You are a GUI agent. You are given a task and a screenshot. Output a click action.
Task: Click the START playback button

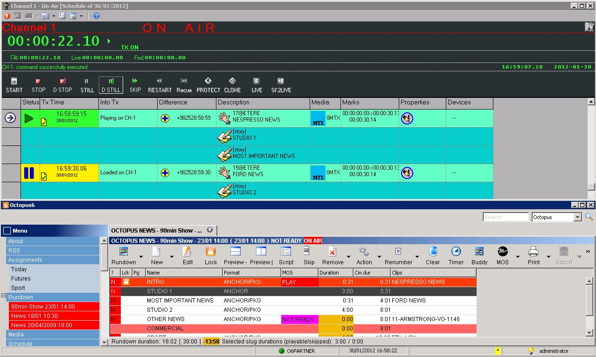(14, 85)
